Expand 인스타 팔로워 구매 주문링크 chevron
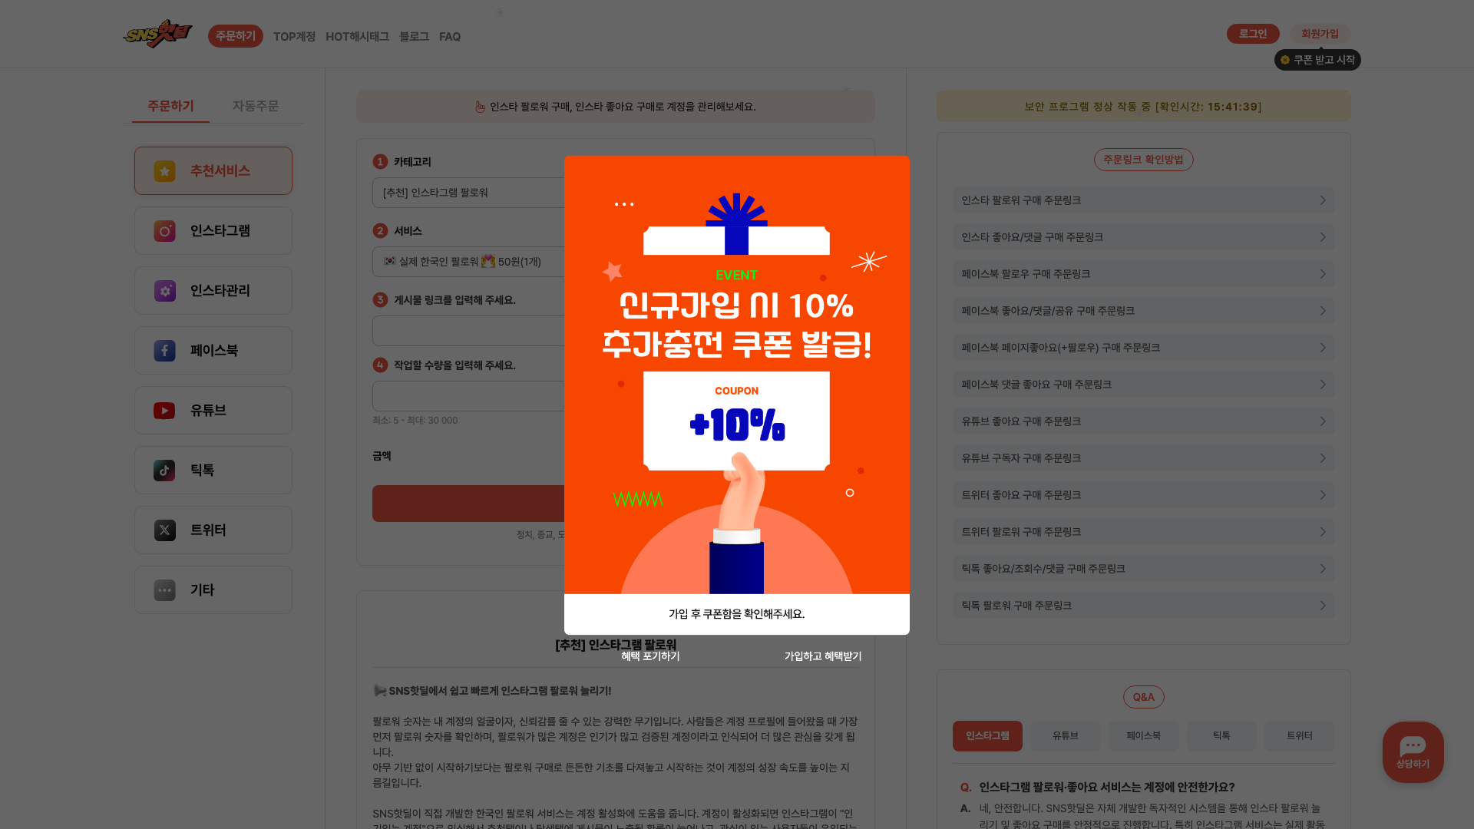This screenshot has width=1474, height=829. (x=1323, y=200)
